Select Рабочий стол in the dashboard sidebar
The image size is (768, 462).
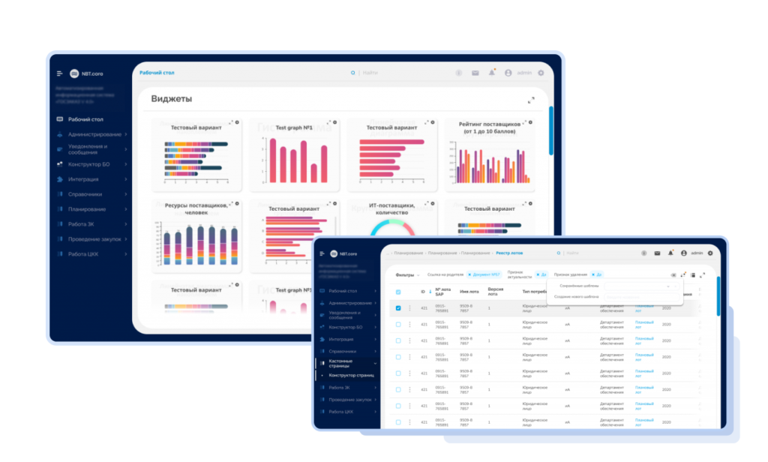click(x=85, y=119)
